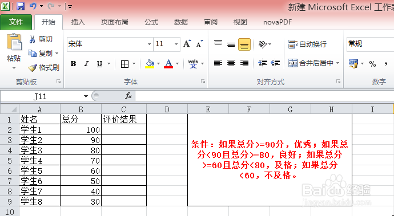Screen dimensions: 394x216
Task: Open the Undo history dropdown arrow
Action: pos(41,6)
